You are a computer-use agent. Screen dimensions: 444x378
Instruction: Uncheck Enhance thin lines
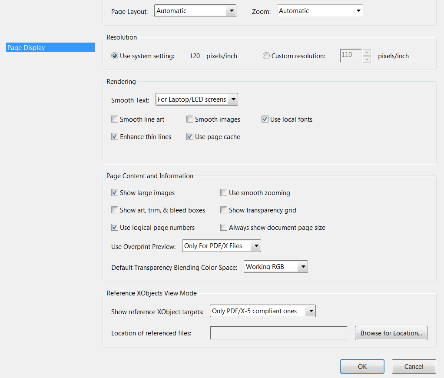115,136
